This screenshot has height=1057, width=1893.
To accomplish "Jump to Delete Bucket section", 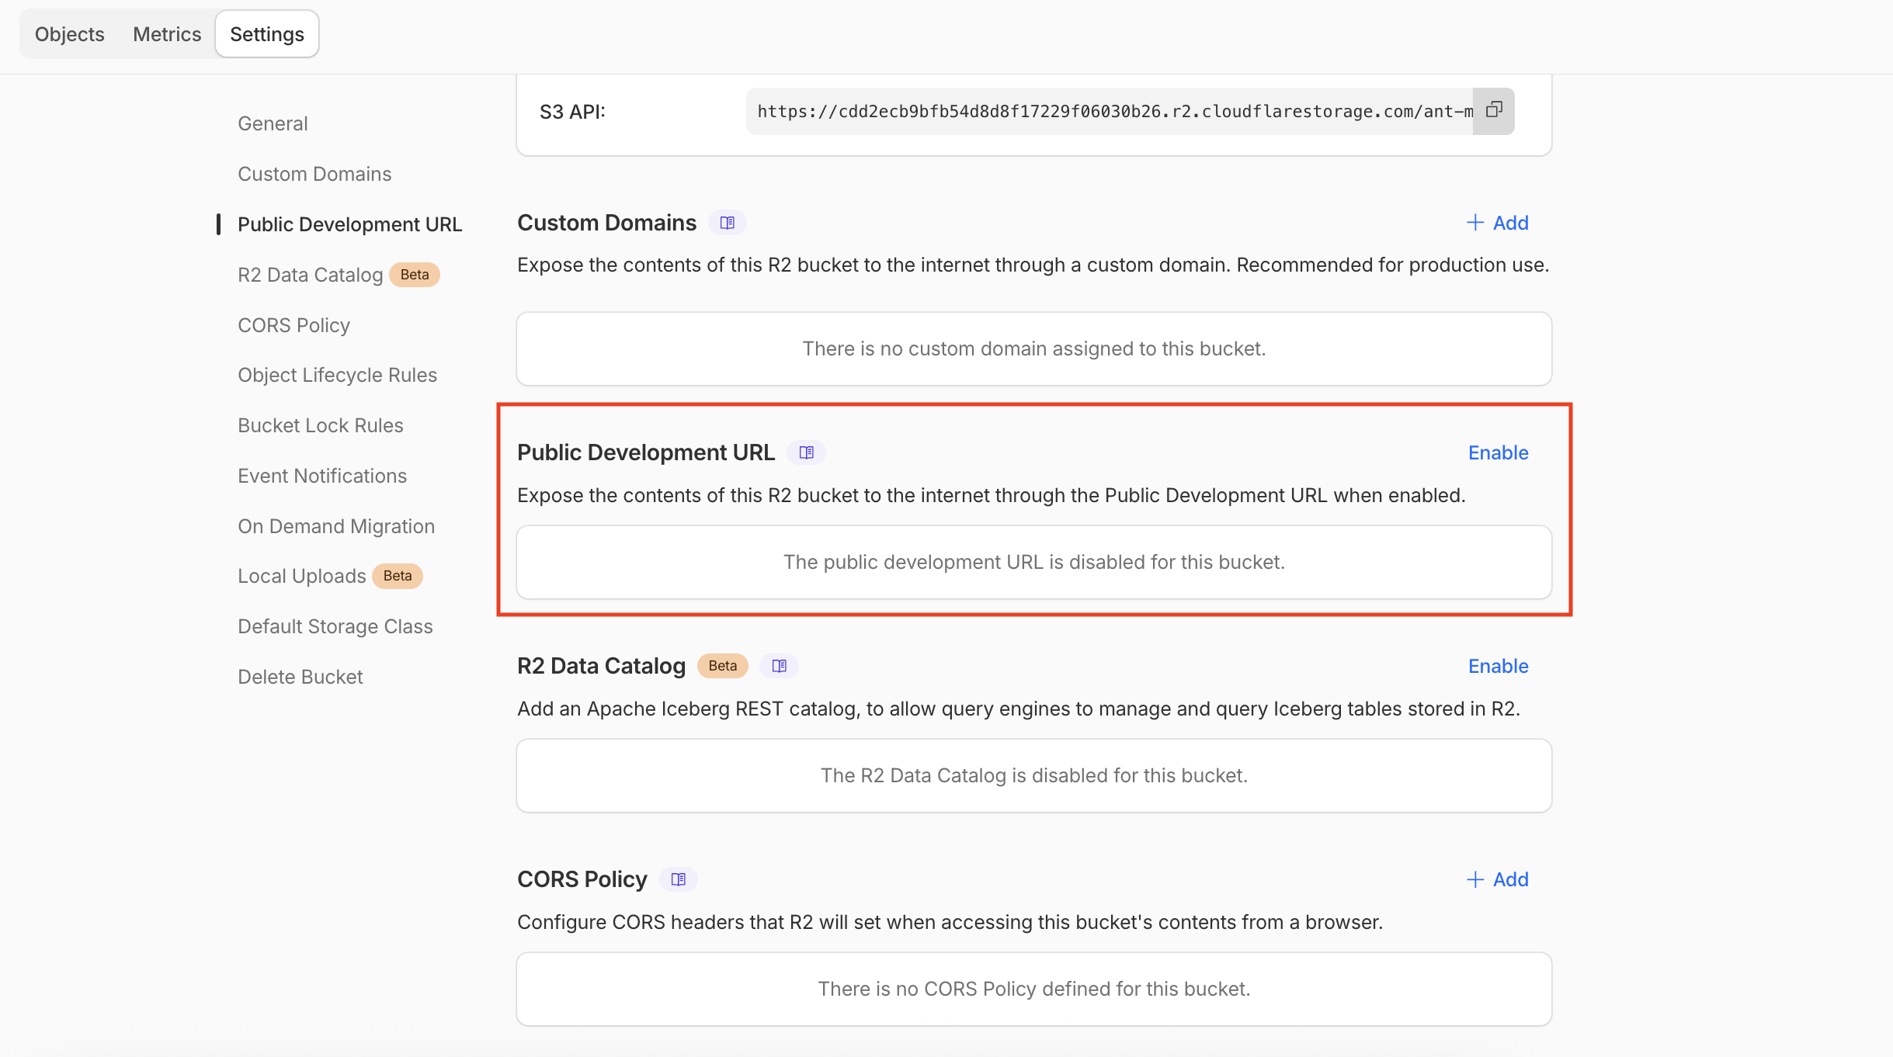I will pos(300,677).
